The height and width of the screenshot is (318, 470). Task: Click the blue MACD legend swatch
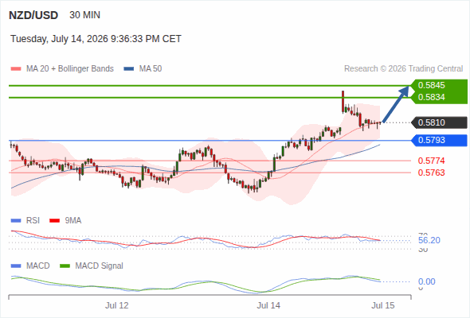click(x=16, y=266)
